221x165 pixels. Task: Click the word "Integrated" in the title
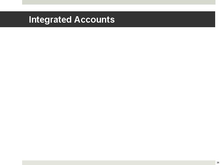(x=50, y=20)
